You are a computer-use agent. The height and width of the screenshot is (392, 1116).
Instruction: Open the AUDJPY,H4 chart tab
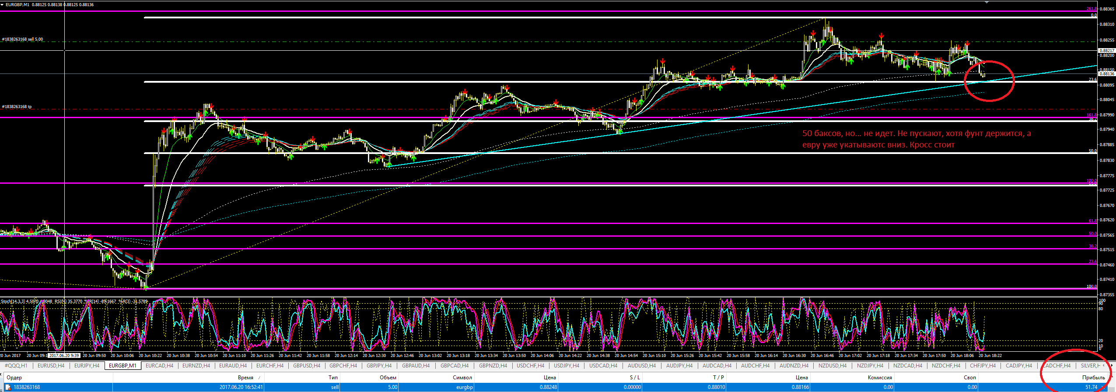(679, 366)
